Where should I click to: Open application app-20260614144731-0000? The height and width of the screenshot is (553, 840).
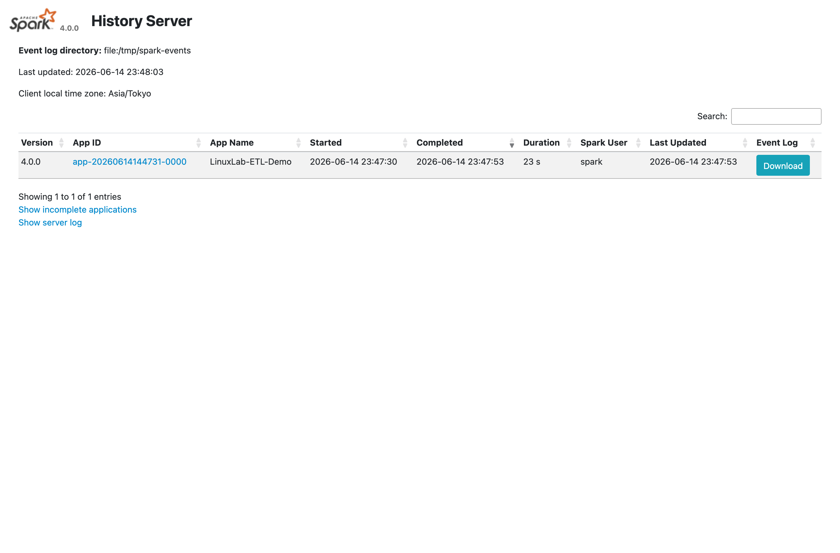click(x=129, y=162)
